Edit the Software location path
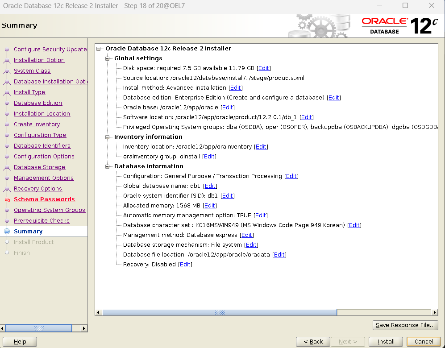 click(x=307, y=117)
